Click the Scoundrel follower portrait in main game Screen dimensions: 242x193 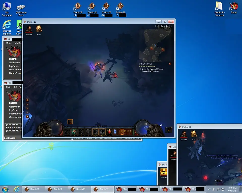click(29, 29)
